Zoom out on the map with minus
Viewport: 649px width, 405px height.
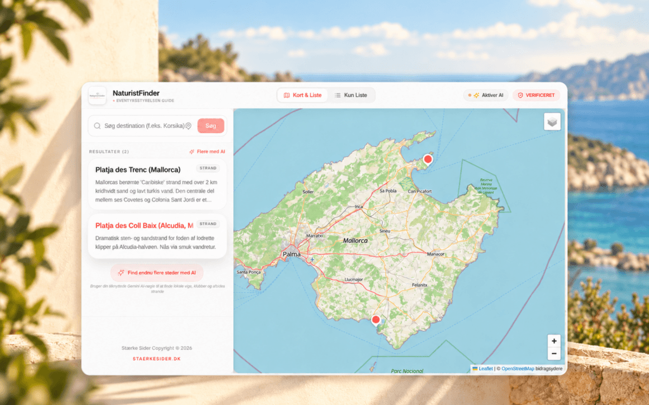click(x=554, y=354)
